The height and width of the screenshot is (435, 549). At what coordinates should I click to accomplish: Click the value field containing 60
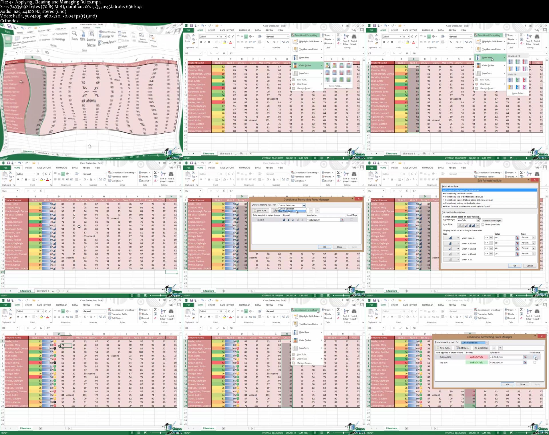[x=505, y=243]
